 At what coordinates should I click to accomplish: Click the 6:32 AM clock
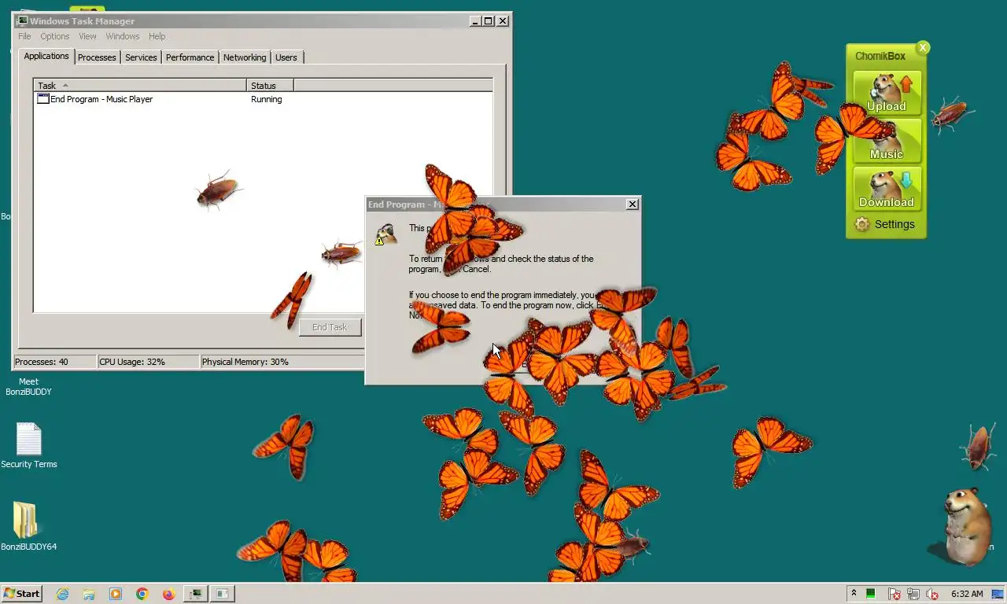click(x=967, y=594)
